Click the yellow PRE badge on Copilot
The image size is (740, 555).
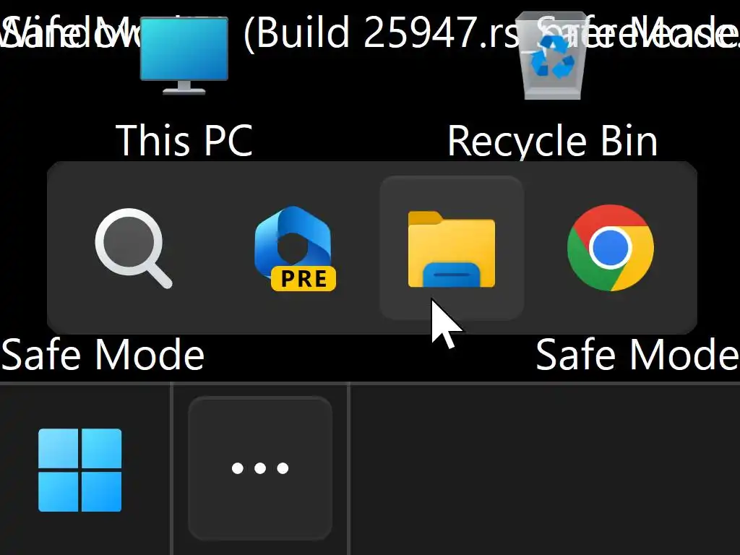[x=304, y=278]
